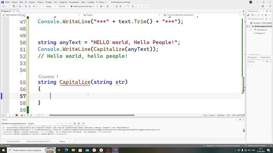Click the Visual Studio logo icon
273x153 pixels.
point(3,2)
